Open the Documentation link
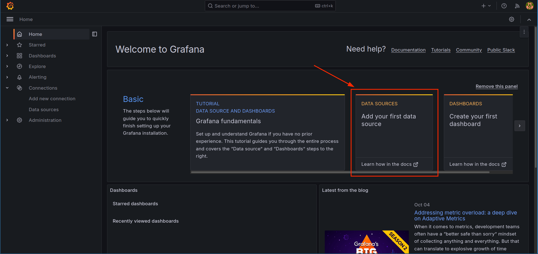The height and width of the screenshot is (254, 538). [x=408, y=50]
